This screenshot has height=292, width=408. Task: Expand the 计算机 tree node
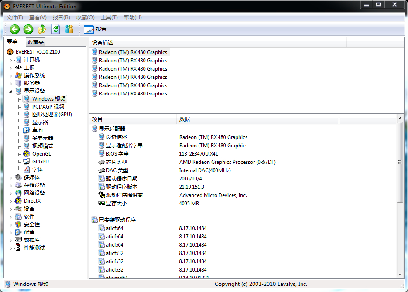click(x=10, y=60)
